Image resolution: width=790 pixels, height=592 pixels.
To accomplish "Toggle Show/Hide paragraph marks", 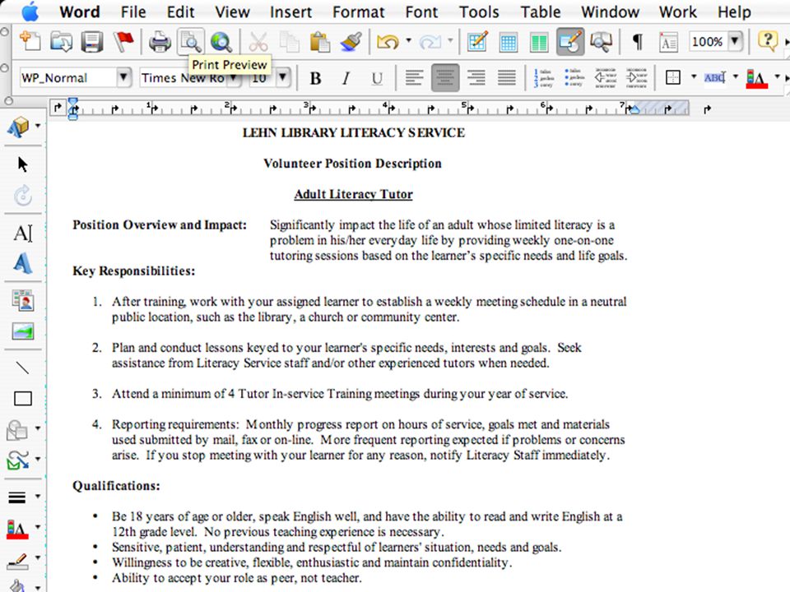I will 637,41.
